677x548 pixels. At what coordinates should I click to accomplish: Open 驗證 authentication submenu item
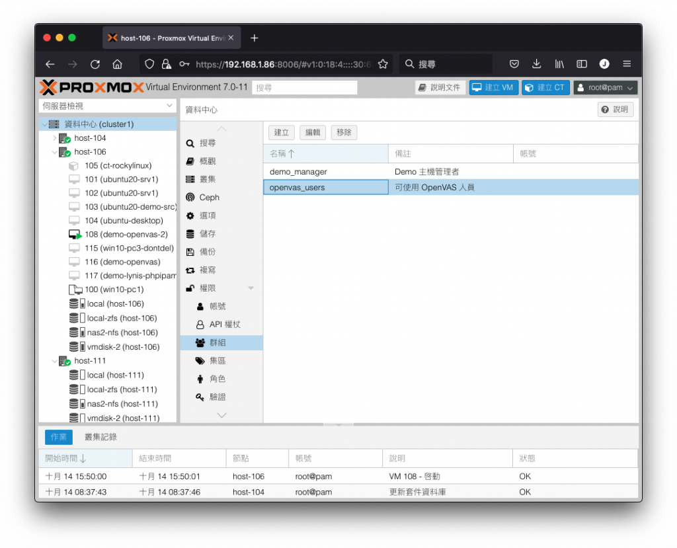(x=221, y=397)
